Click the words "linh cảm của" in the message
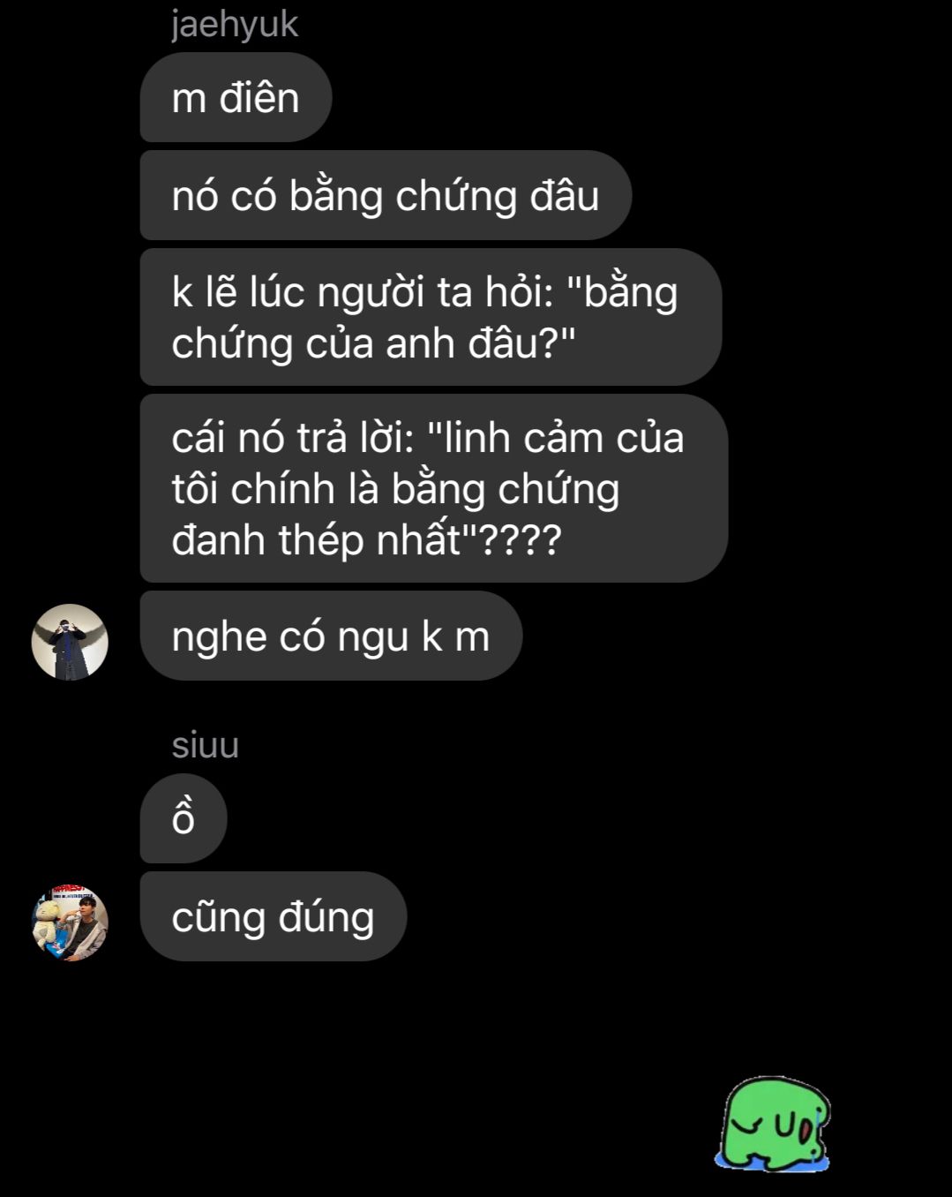 pos(564,438)
